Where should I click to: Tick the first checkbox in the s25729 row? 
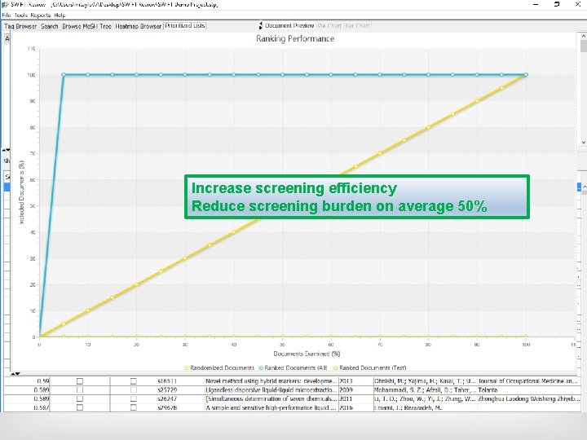pyautogui.click(x=80, y=389)
